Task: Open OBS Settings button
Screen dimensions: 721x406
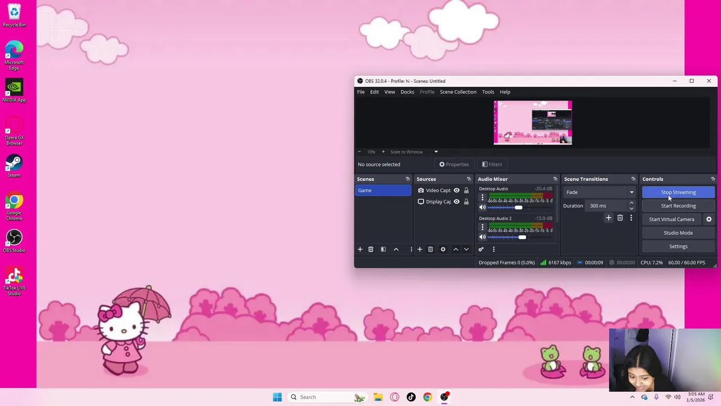Action: 678,246
